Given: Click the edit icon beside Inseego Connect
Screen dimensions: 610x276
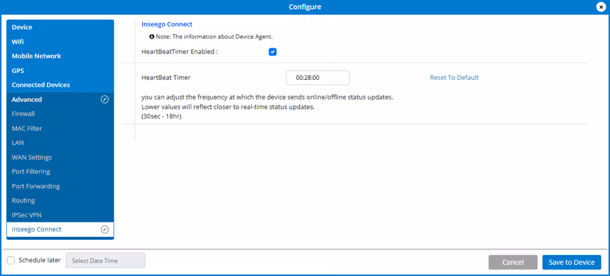Looking at the screenshot, I should point(105,230).
